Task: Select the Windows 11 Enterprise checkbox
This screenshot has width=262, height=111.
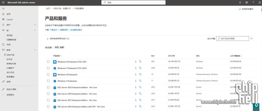Action: pos(48,81)
